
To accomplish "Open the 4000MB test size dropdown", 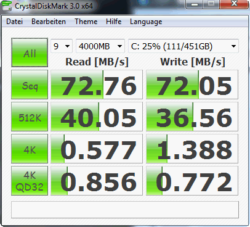I will point(100,46).
